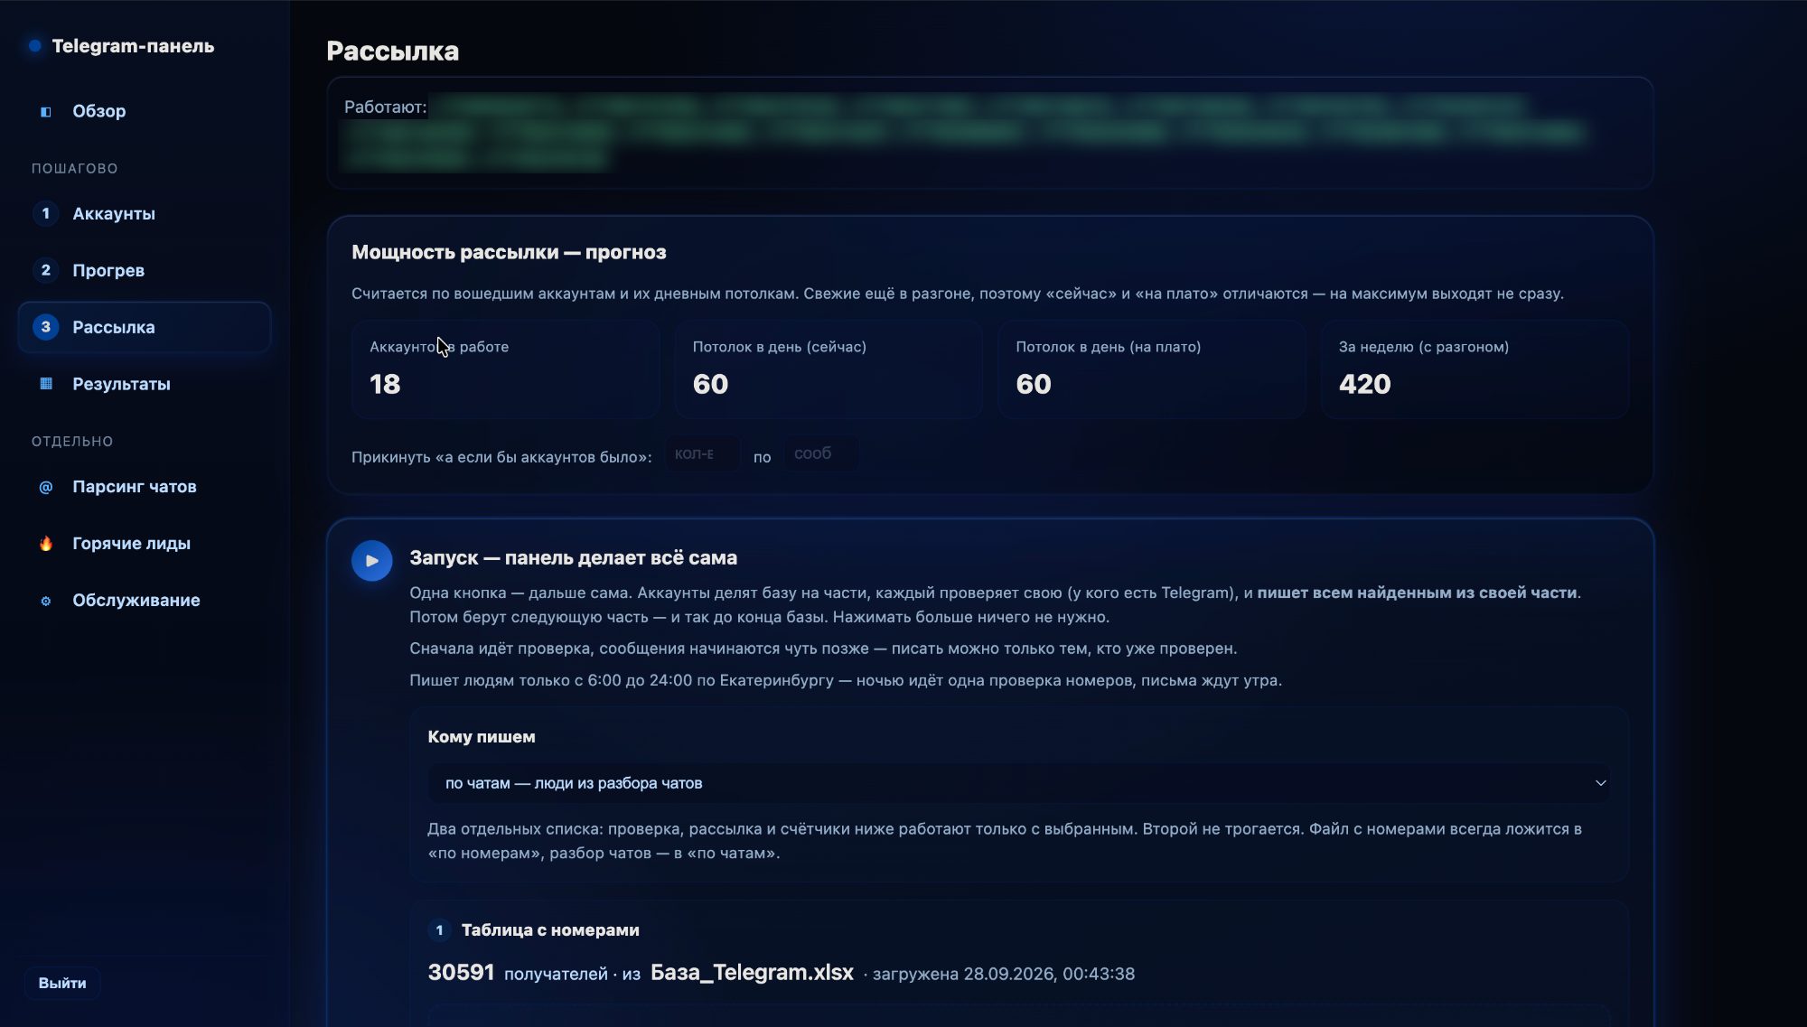Screen dimensions: 1807x1027
Task: Click the Кому пишем label
Action: (x=481, y=737)
